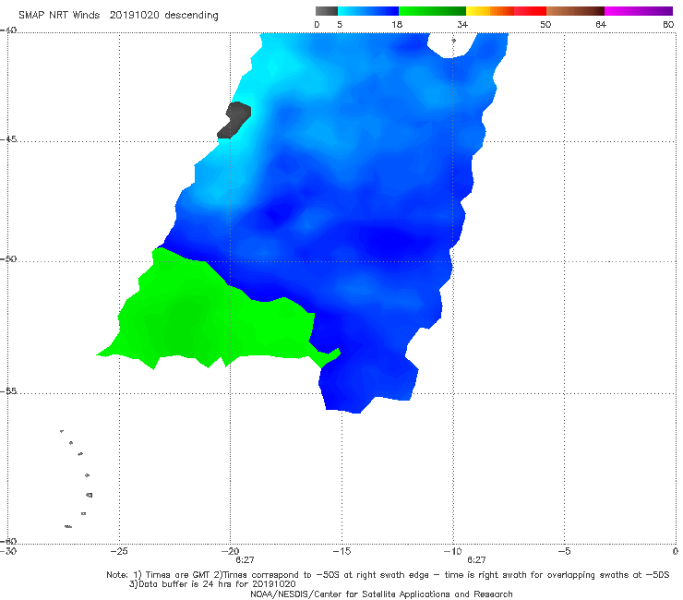This screenshot has width=683, height=600.
Task: Click the cyan-to-blue segment of the color bar
Action: pos(368,11)
